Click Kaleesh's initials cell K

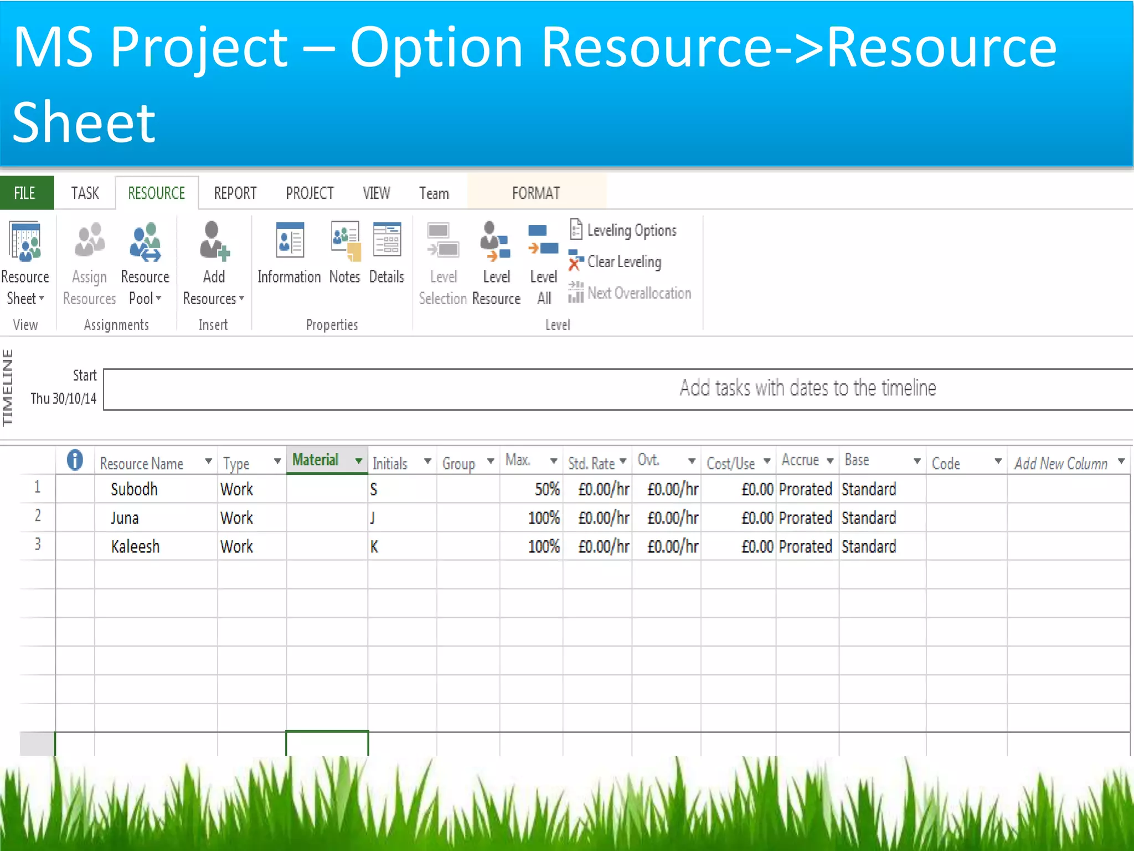402,547
